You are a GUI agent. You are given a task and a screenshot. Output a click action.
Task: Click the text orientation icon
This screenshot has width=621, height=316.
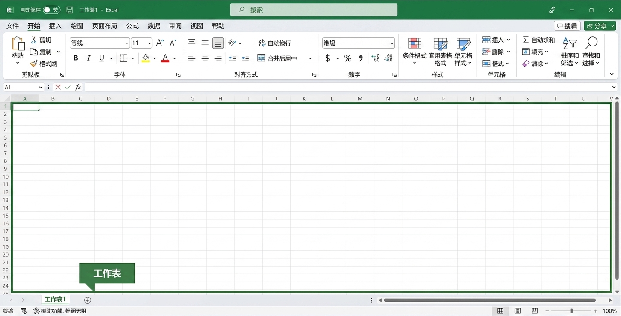click(x=232, y=43)
